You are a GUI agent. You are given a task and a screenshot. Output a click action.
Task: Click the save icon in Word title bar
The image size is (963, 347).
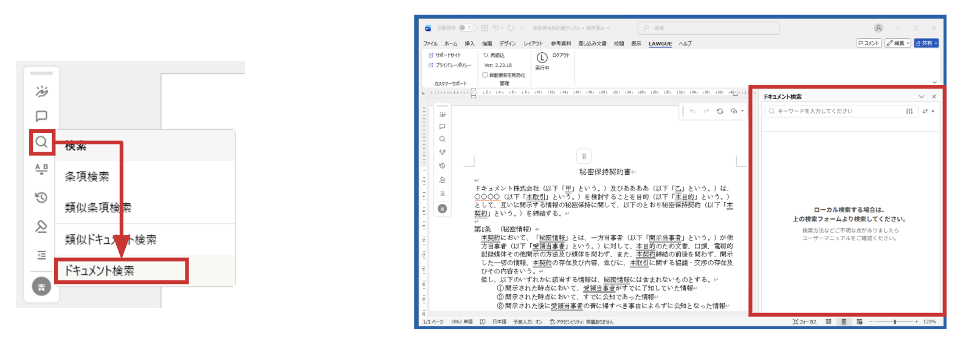click(x=485, y=28)
